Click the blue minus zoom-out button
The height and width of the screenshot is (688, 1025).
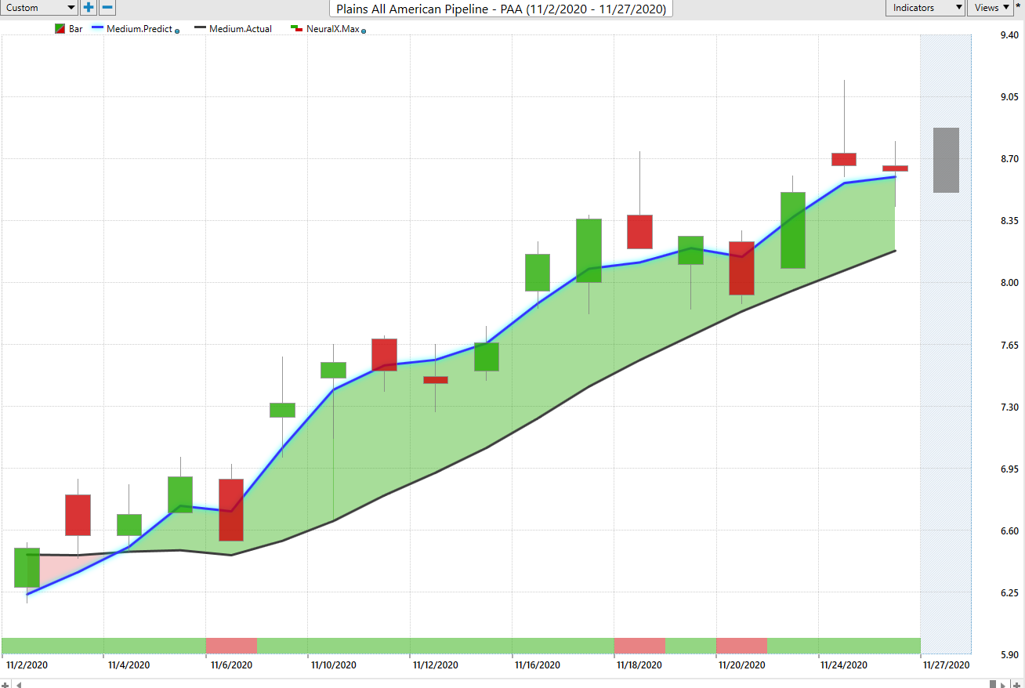(108, 8)
